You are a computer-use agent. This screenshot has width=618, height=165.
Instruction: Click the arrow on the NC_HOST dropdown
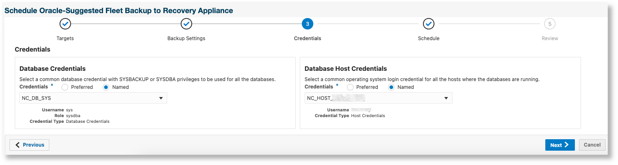pyautogui.click(x=446, y=98)
